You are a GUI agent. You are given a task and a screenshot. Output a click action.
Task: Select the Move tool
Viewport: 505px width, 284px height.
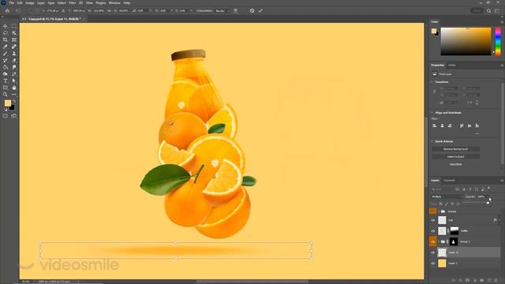point(6,26)
